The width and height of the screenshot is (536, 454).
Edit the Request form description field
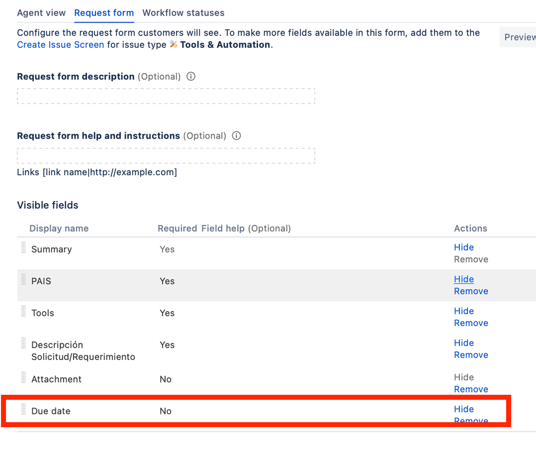(166, 96)
